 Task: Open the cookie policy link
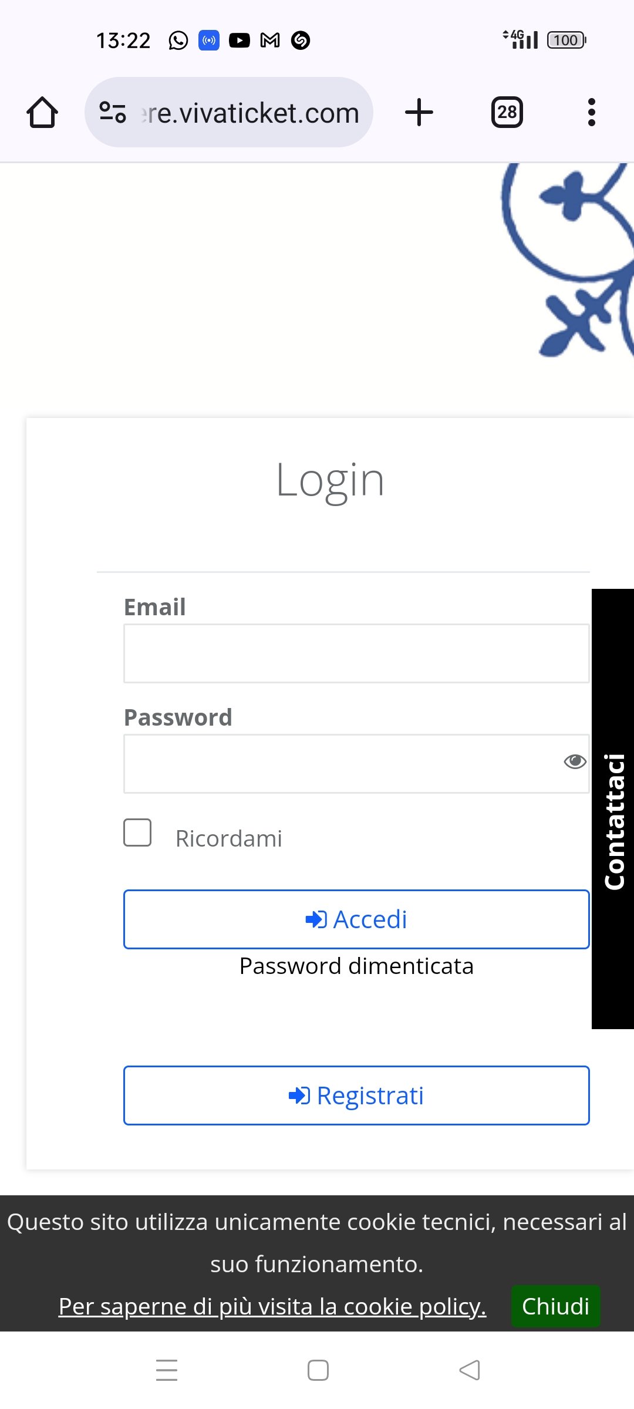tap(272, 1306)
